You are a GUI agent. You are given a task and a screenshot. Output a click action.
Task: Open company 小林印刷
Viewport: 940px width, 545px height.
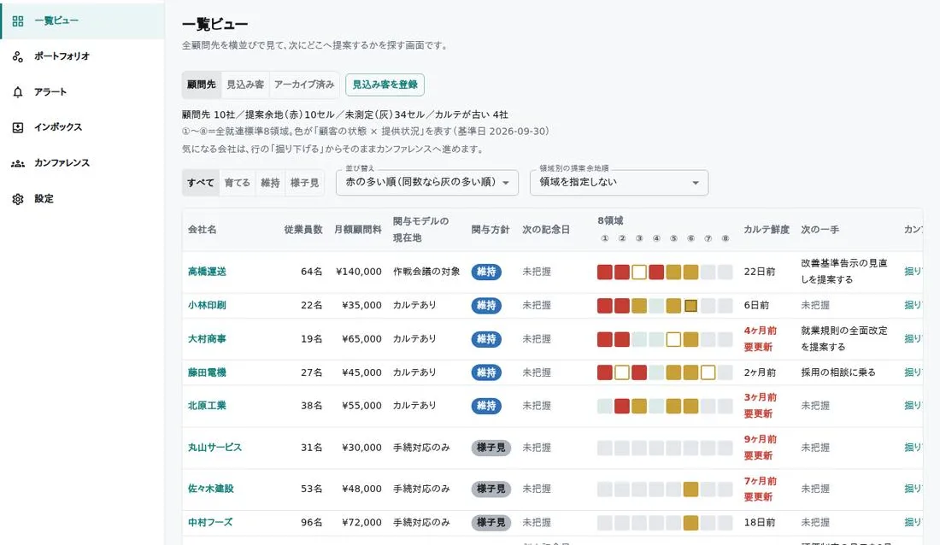[207, 305]
